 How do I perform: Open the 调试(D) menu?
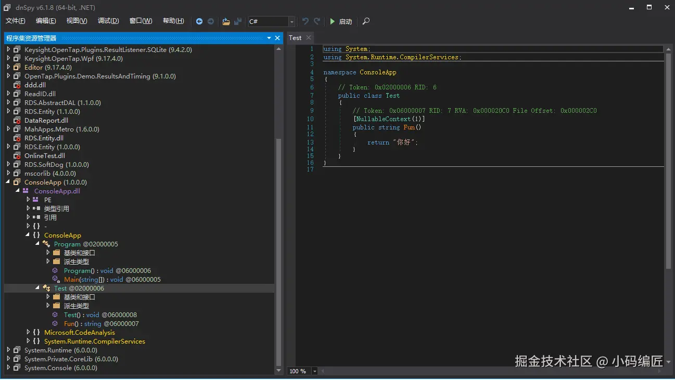coord(108,21)
